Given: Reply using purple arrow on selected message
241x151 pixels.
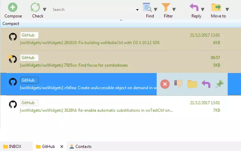Looking at the screenshot, I should pyautogui.click(x=206, y=84).
